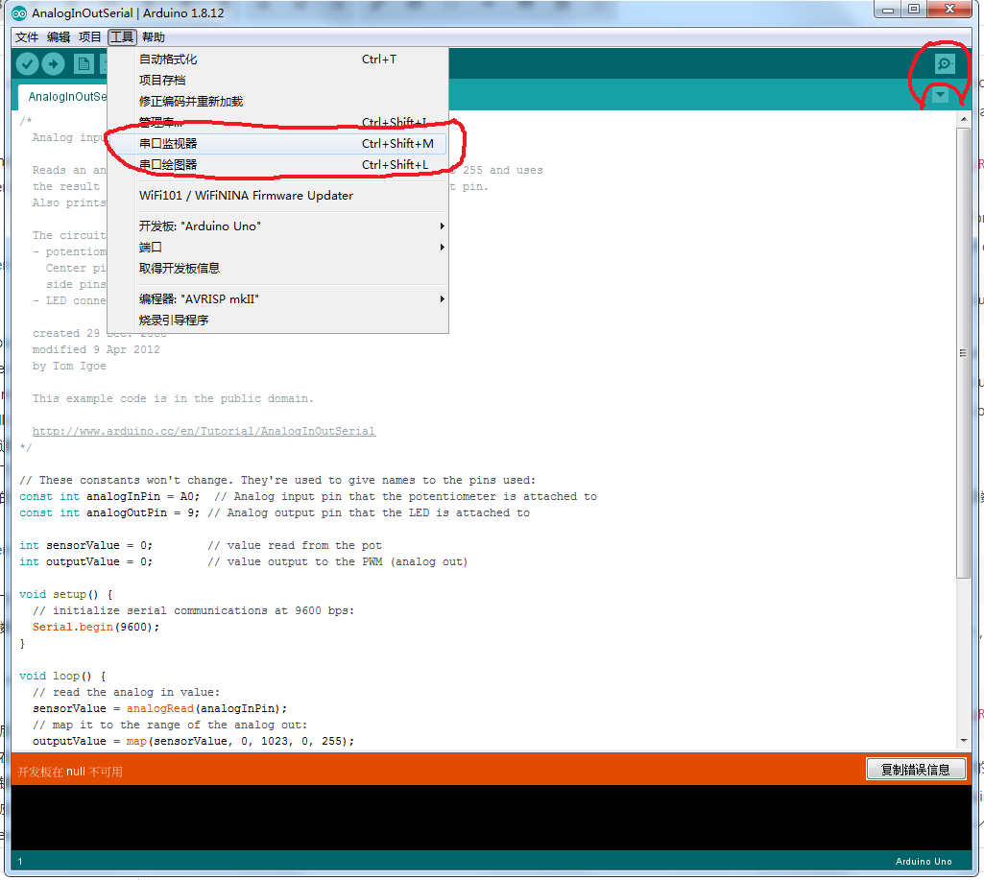
Task: Click the Serial.begin(9600); code line
Action: point(96,627)
